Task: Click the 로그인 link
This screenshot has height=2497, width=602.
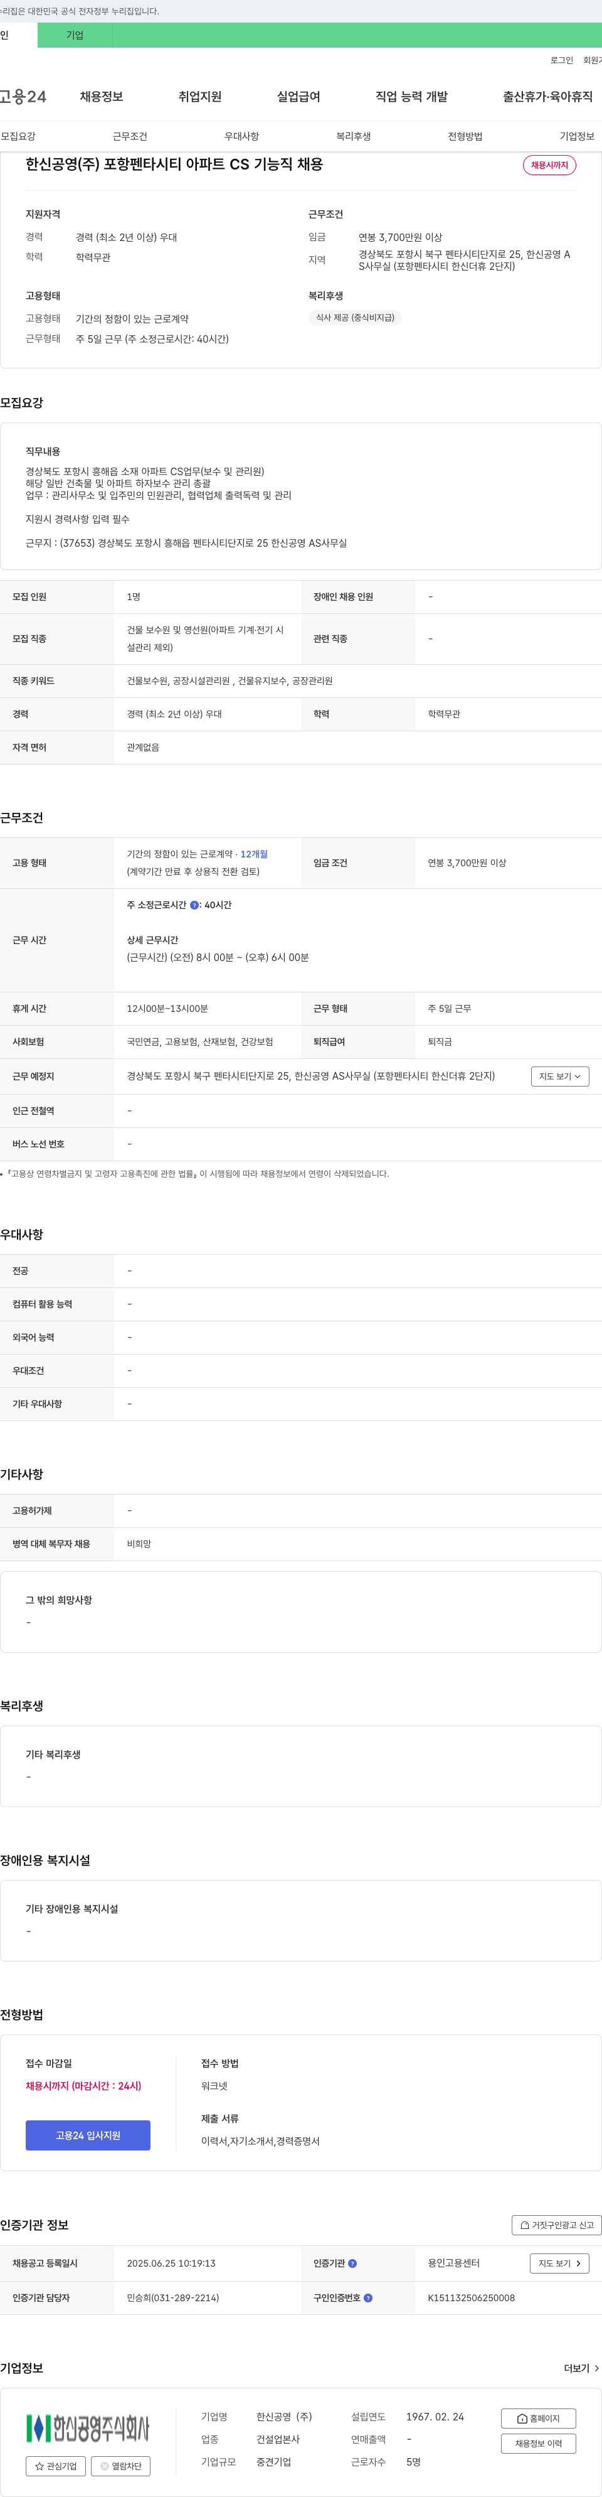Action: 561,60
